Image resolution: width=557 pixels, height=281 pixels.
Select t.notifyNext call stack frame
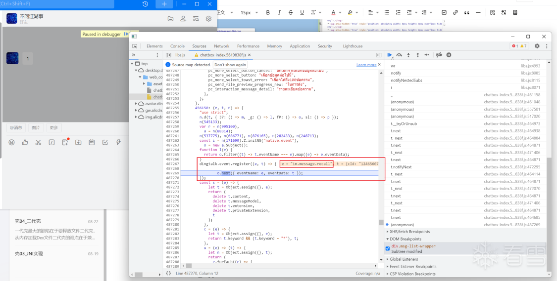click(401, 167)
